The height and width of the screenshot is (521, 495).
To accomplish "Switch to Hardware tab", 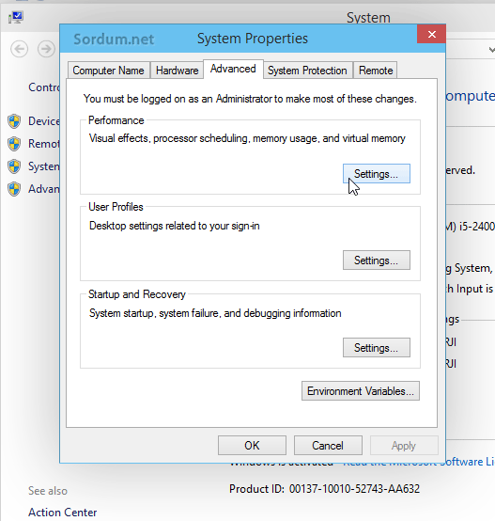I will tap(177, 71).
